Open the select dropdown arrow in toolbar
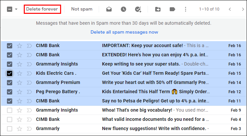Screen dimensions: 247x136 17,9
